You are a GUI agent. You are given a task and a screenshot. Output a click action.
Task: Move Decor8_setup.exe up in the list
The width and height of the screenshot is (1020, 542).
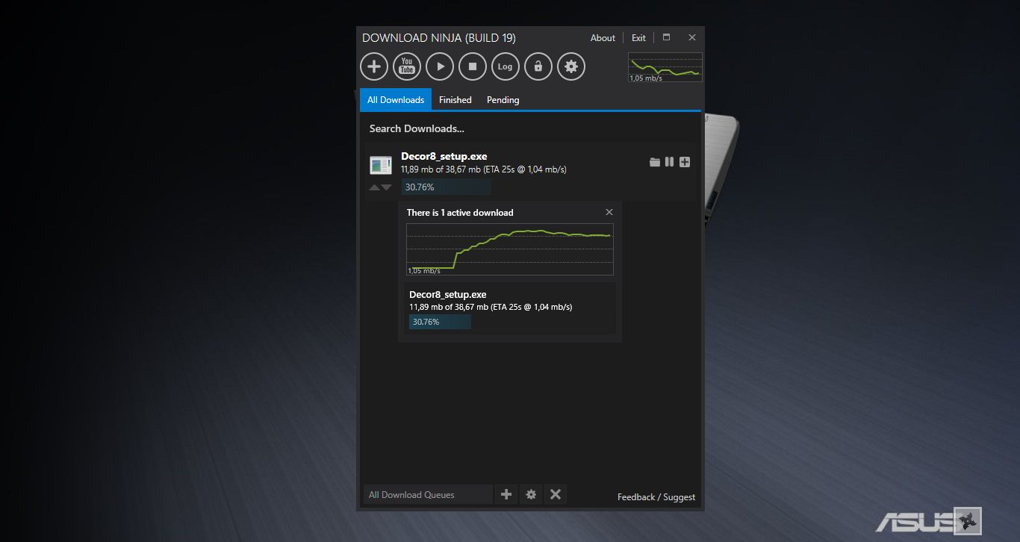click(374, 187)
